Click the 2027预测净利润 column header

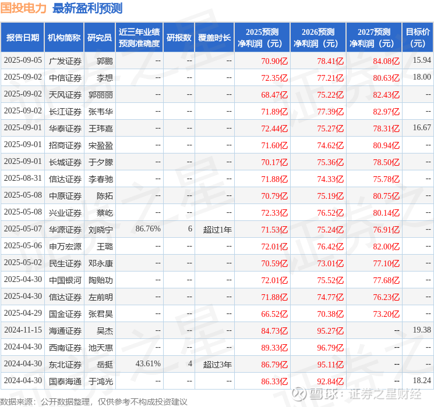point(374,38)
